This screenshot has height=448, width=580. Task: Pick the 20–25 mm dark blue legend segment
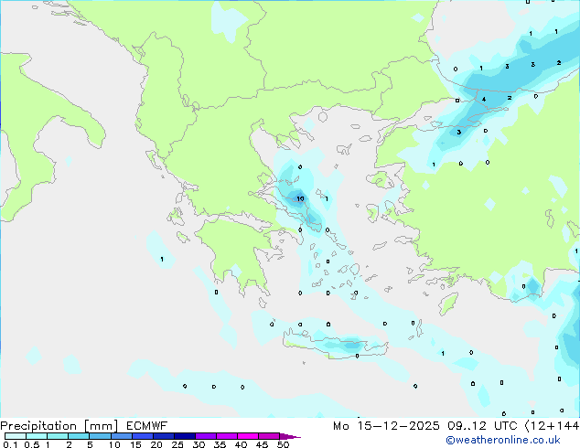click(x=164, y=436)
